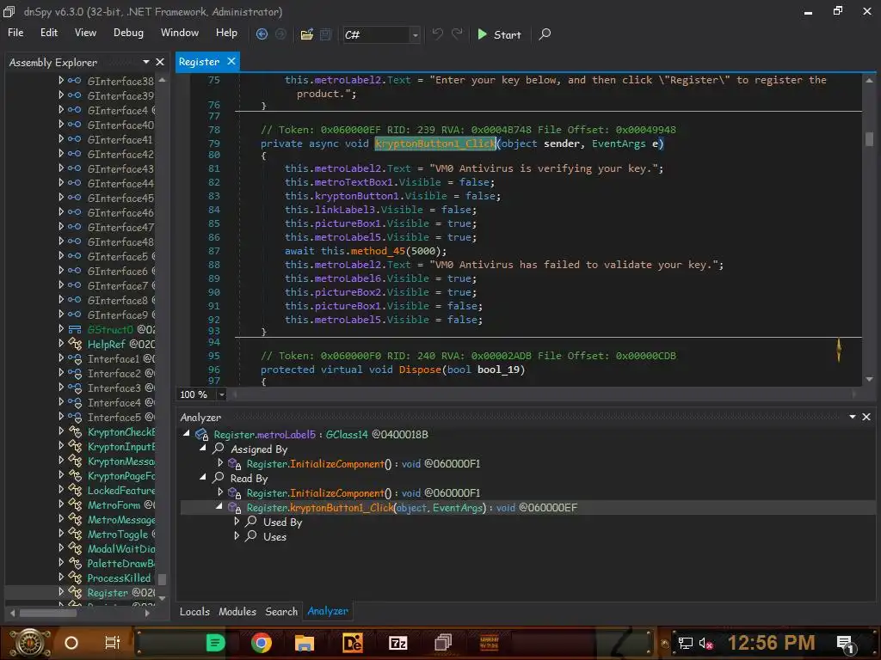Click the navigate back arrow icon

(x=262, y=34)
